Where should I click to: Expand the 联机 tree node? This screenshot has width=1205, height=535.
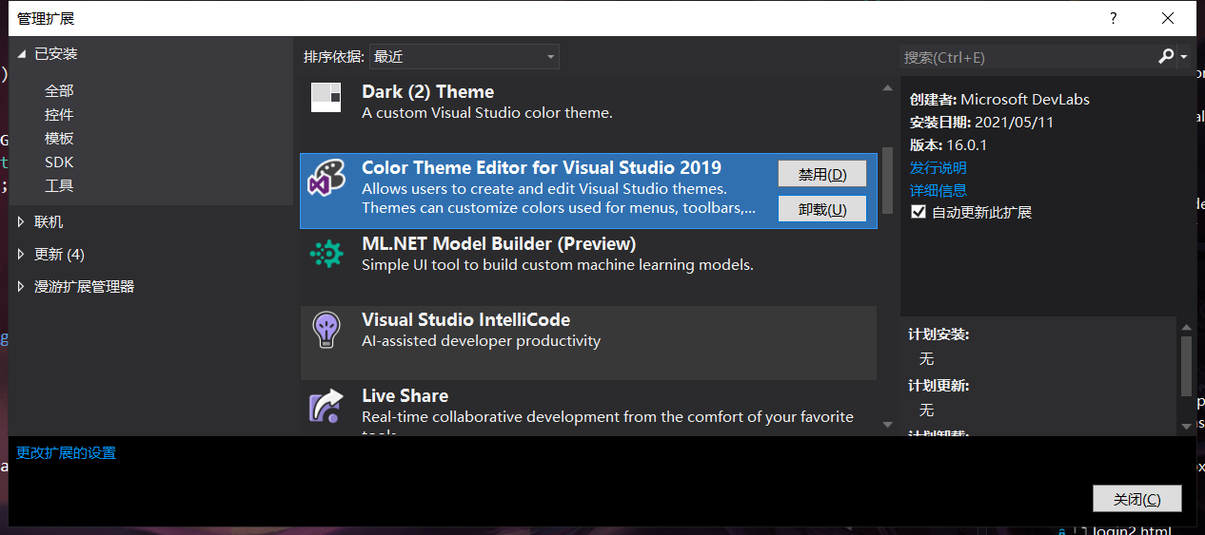[22, 222]
